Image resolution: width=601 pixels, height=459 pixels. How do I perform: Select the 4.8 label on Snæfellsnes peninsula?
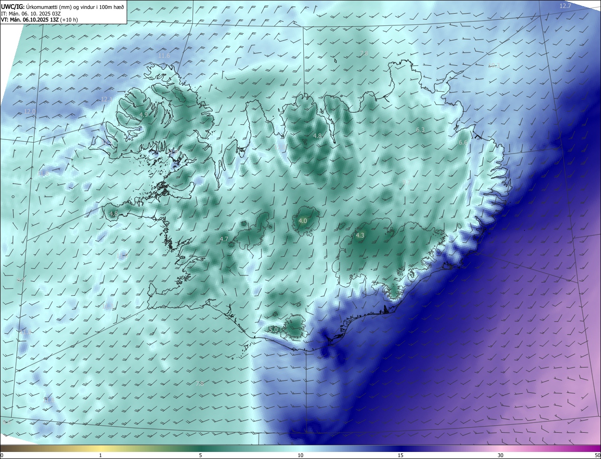114,214
